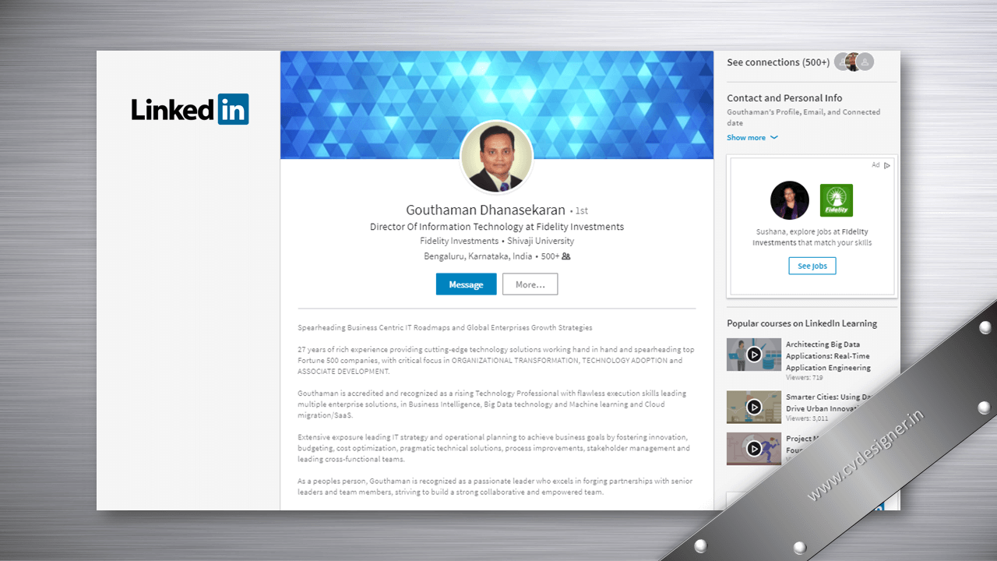Image resolution: width=997 pixels, height=561 pixels.
Task: Click the 1st degree connection badge
Action: point(581,211)
